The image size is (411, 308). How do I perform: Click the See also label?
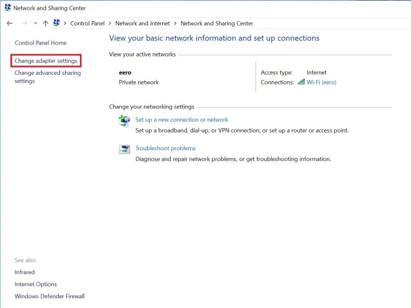click(x=25, y=260)
